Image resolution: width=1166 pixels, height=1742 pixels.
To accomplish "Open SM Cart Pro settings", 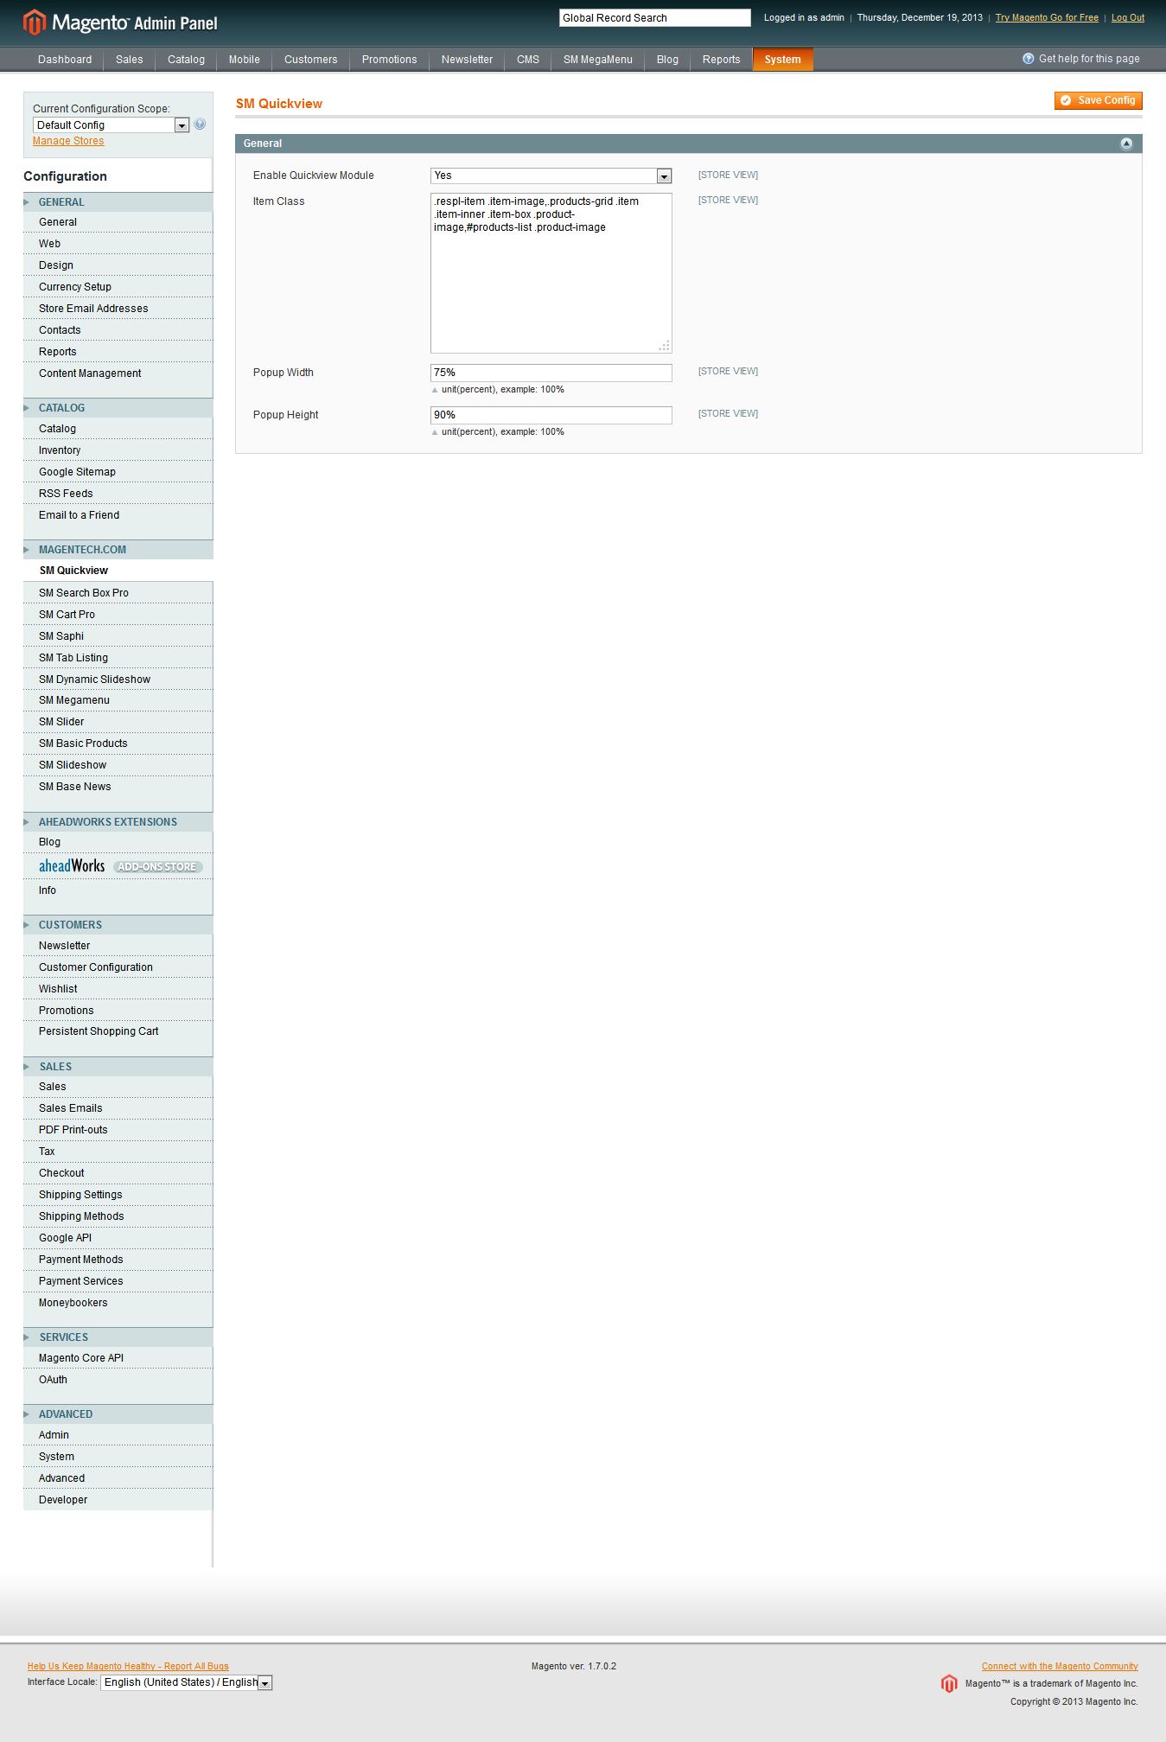I will click(118, 615).
